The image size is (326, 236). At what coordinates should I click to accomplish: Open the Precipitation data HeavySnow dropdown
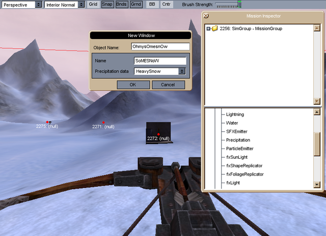click(160, 71)
